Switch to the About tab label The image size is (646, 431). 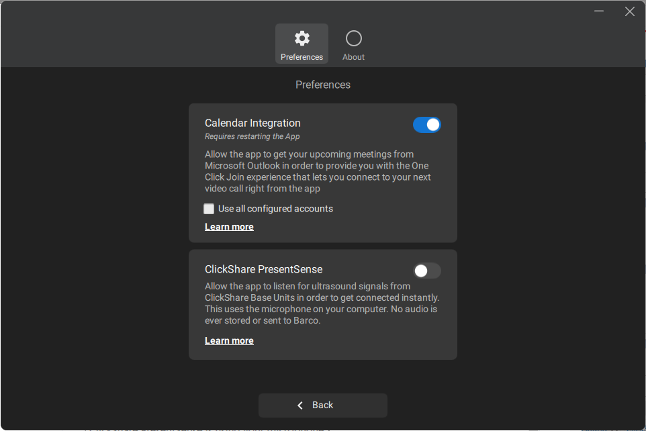tap(353, 57)
